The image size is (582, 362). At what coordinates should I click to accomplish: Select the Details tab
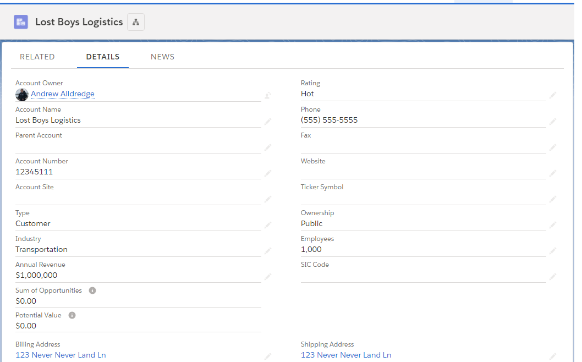pyautogui.click(x=102, y=57)
